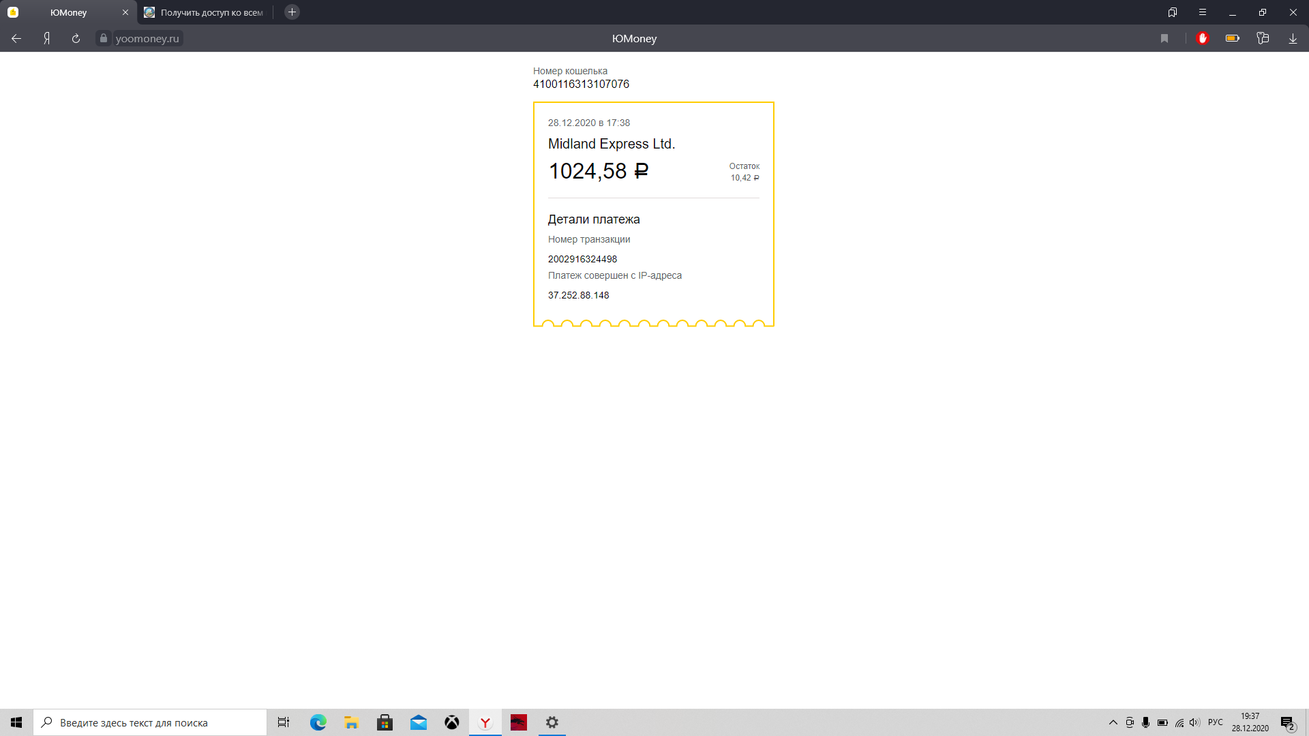
Task: Click the 'Номер кошелька' label
Action: click(x=570, y=71)
